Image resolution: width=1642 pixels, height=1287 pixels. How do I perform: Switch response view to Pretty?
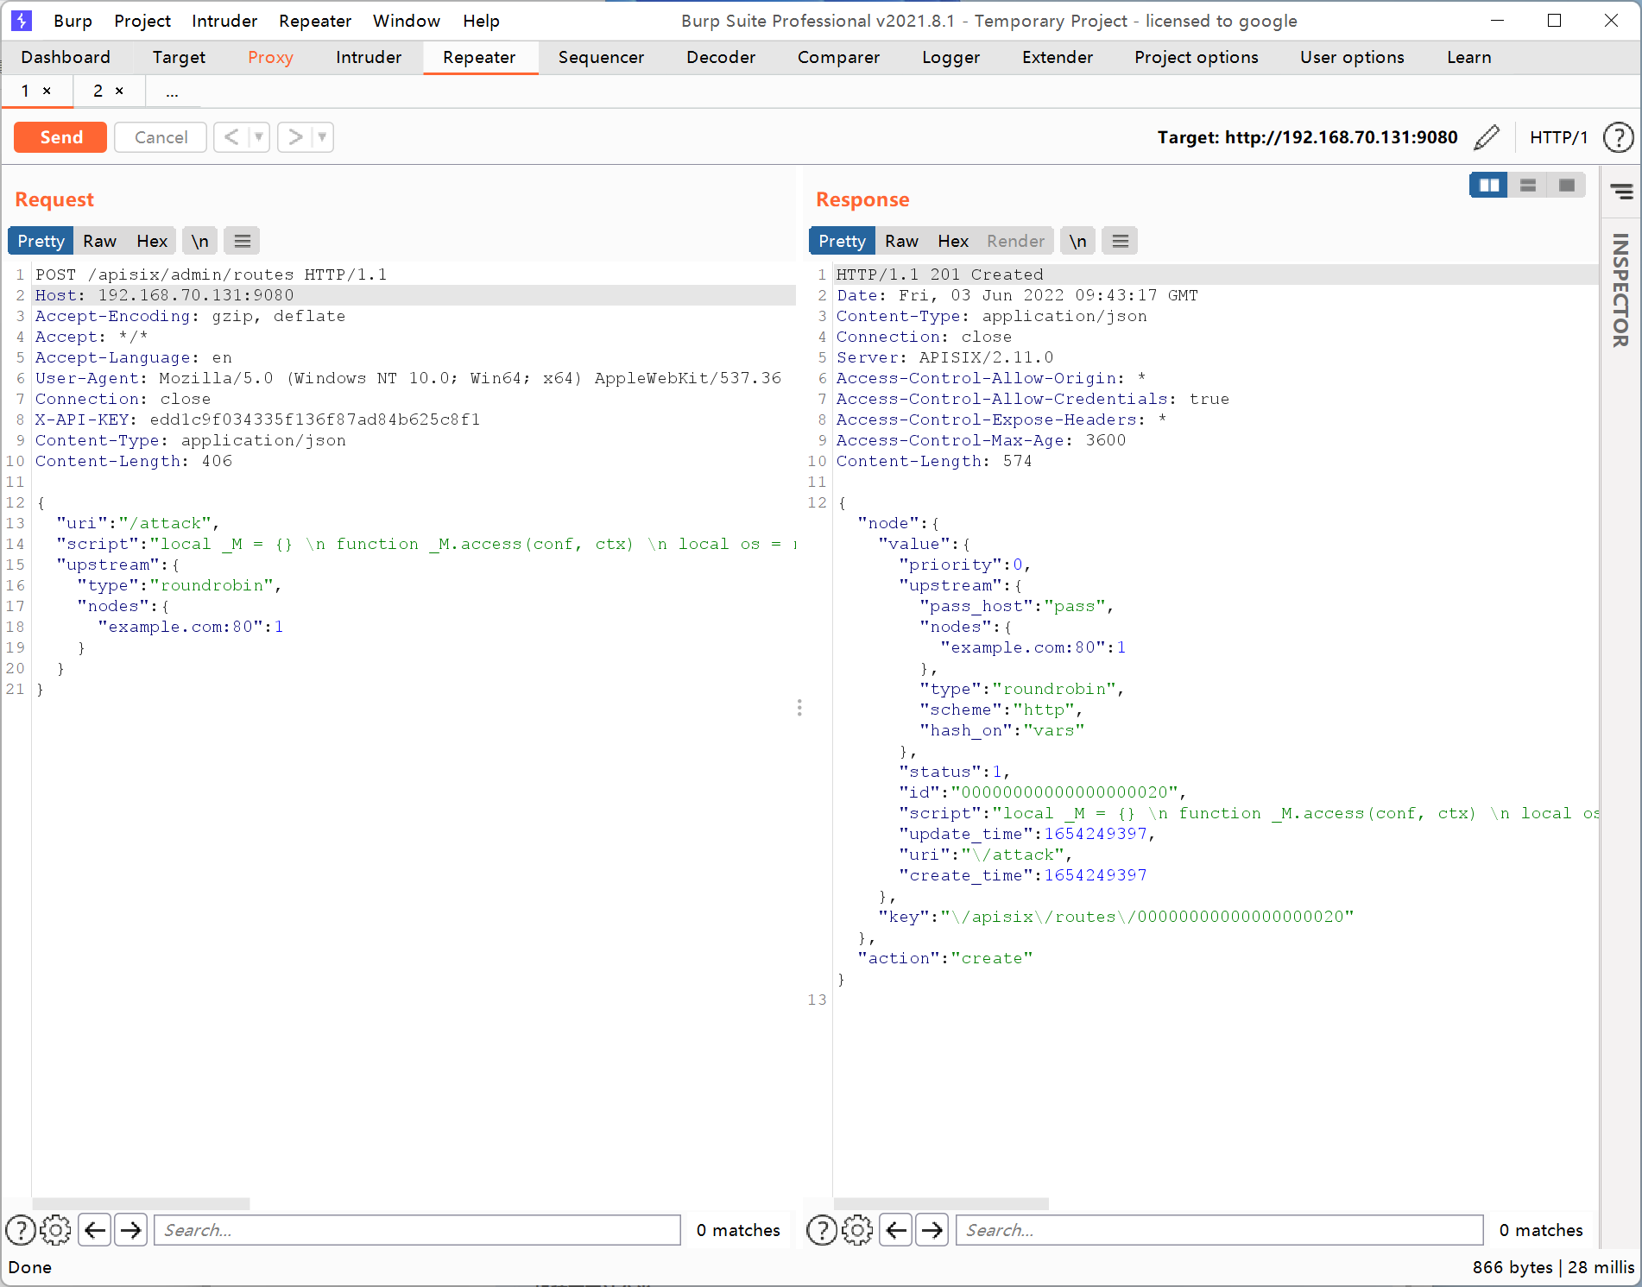[842, 241]
